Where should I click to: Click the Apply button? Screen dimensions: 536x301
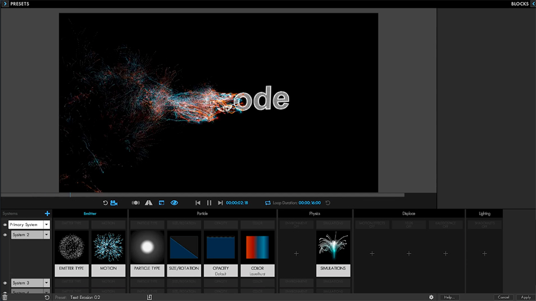coord(526,297)
